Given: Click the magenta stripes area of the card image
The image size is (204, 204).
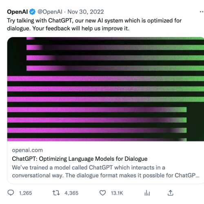Looking at the screenshot, I should pyautogui.click(x=54, y=109).
